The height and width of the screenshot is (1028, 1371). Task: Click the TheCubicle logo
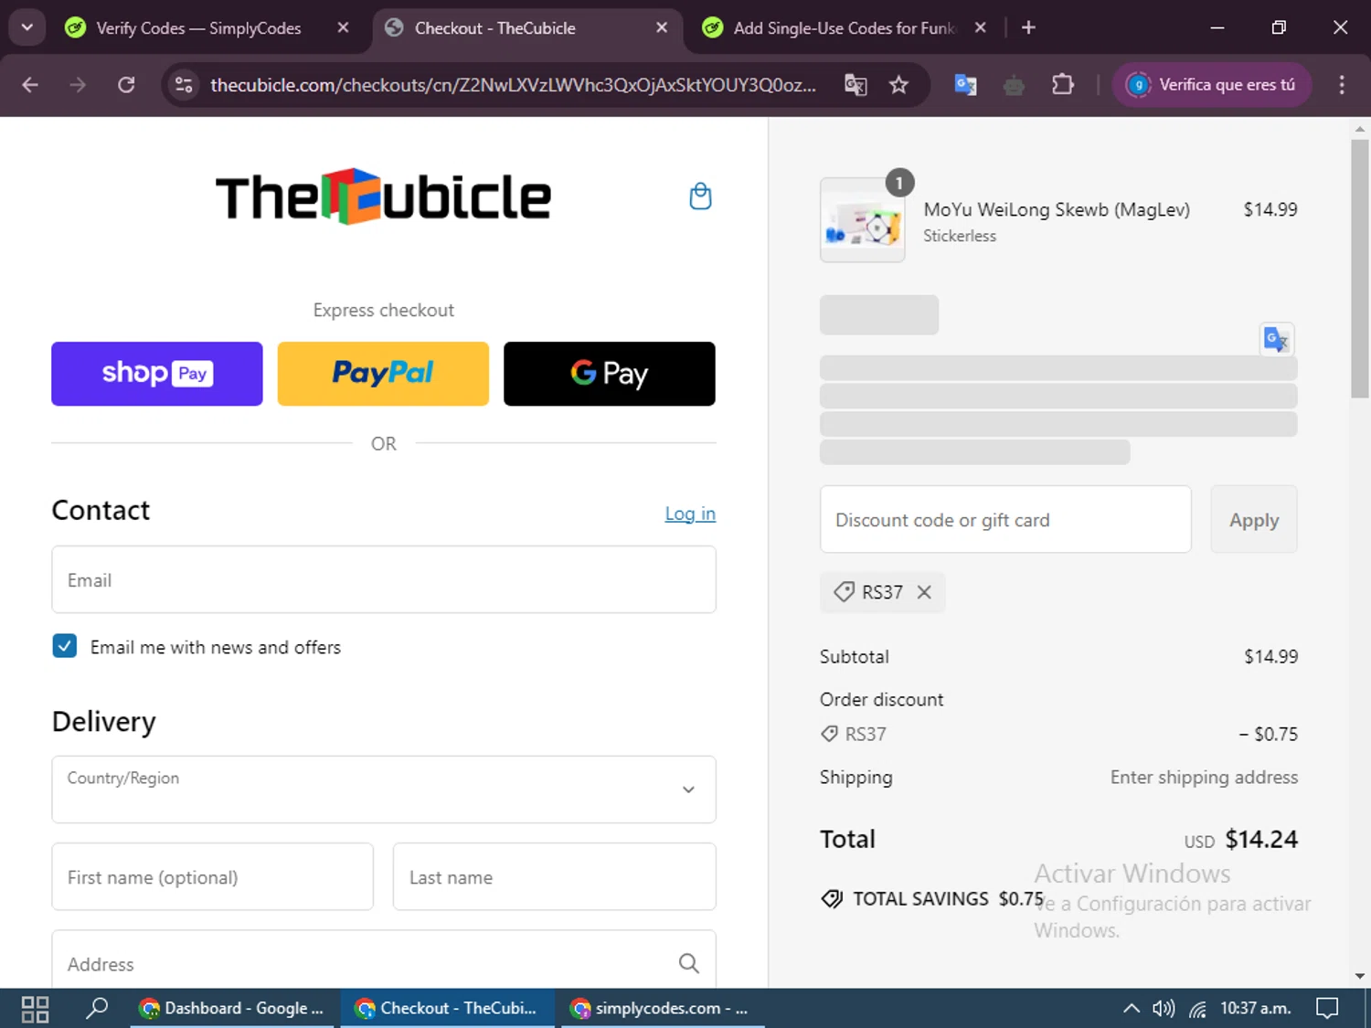pos(383,196)
